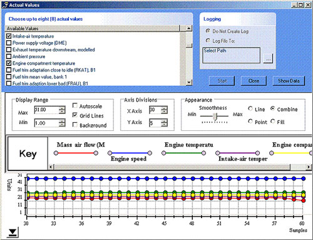
Task: Click the blue Engine speed legend line
Action: 130,153
